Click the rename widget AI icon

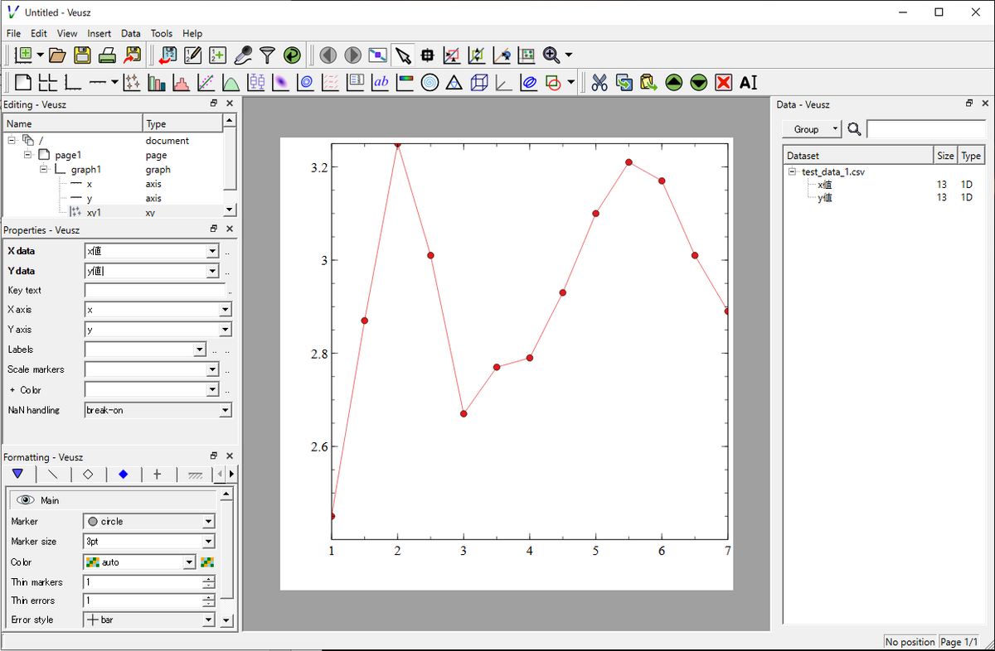(x=749, y=82)
